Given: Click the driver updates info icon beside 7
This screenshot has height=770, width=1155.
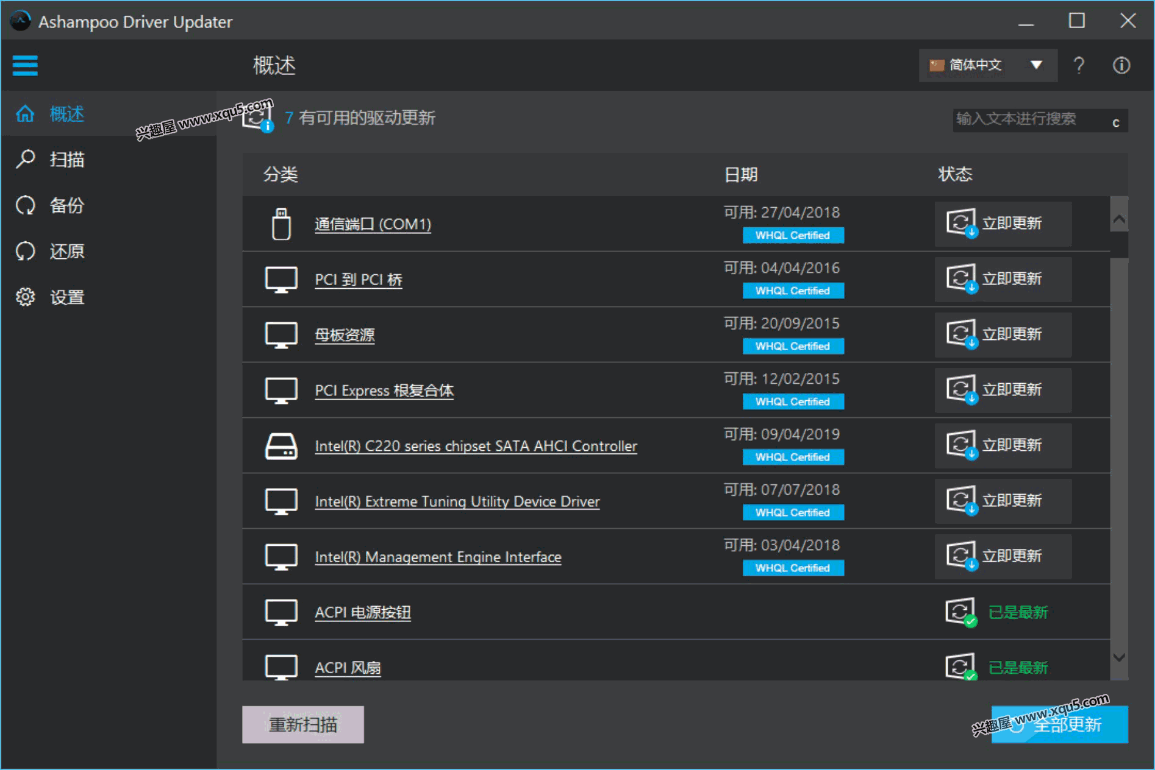Looking at the screenshot, I should pyautogui.click(x=257, y=116).
